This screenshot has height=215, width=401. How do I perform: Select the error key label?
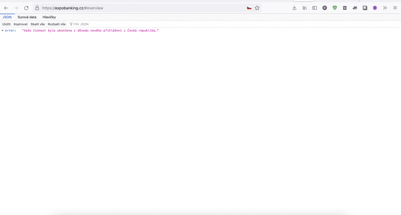(x=11, y=31)
